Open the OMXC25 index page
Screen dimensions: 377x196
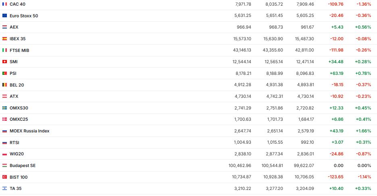tap(19, 120)
